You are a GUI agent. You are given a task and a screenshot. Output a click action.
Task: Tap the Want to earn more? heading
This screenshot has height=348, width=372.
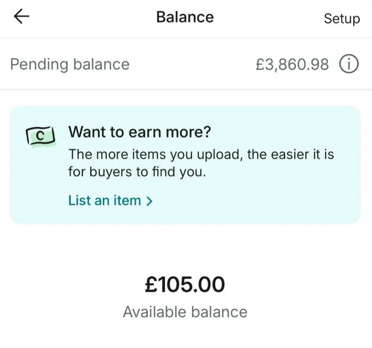[139, 133]
